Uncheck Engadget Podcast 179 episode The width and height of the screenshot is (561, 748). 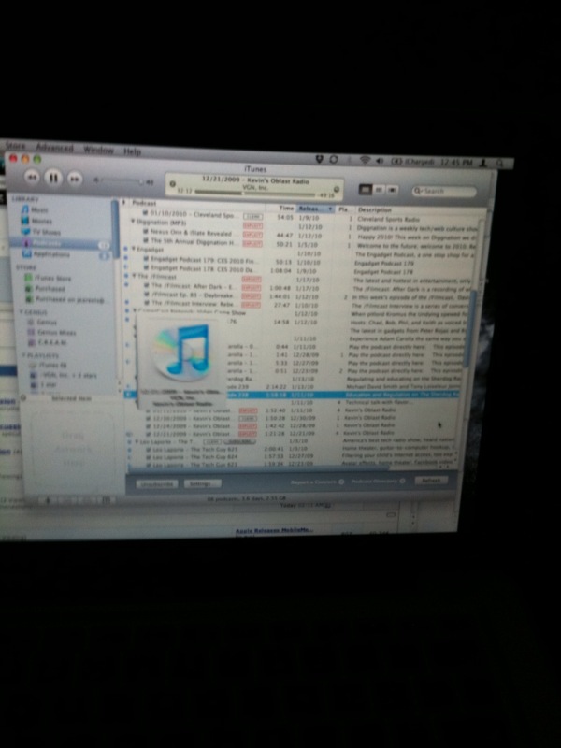(147, 259)
